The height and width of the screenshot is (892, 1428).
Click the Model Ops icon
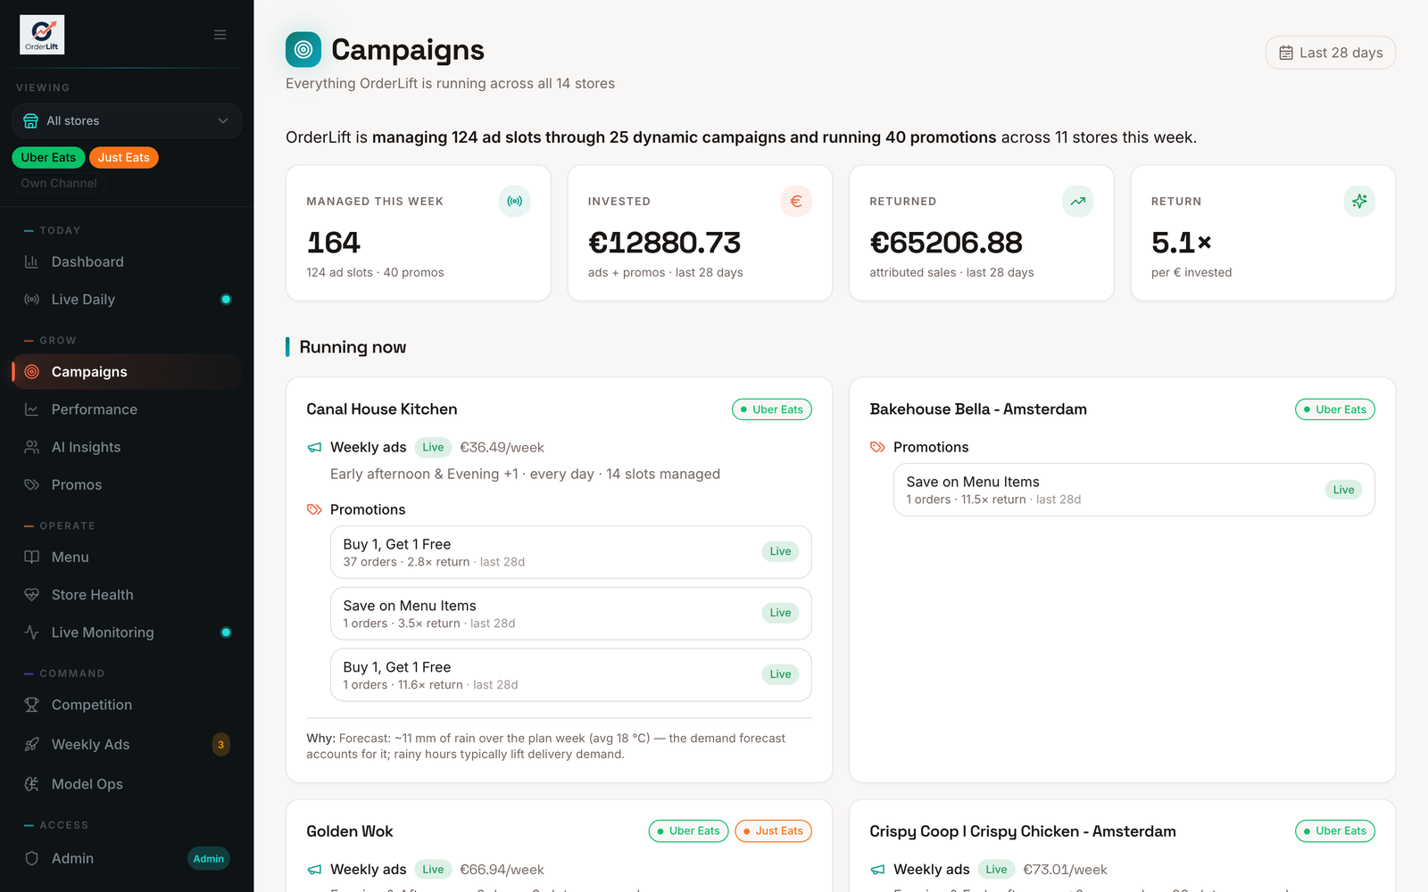point(31,784)
